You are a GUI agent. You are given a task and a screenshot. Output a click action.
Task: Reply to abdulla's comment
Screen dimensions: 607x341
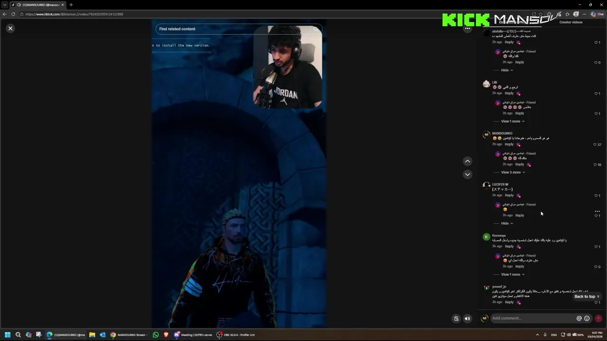pyautogui.click(x=509, y=42)
